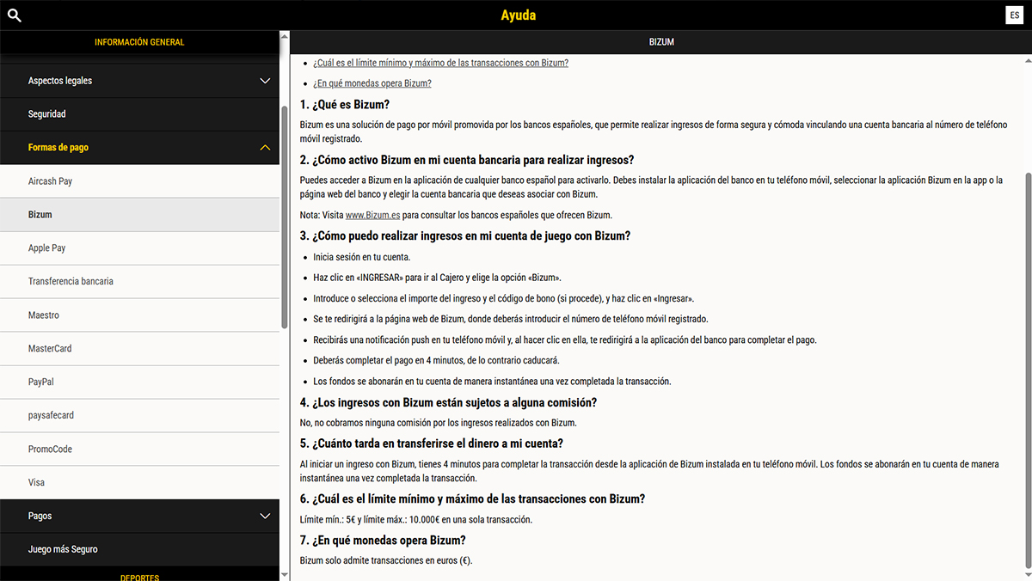Select Aircash Pay payment method

(x=139, y=181)
